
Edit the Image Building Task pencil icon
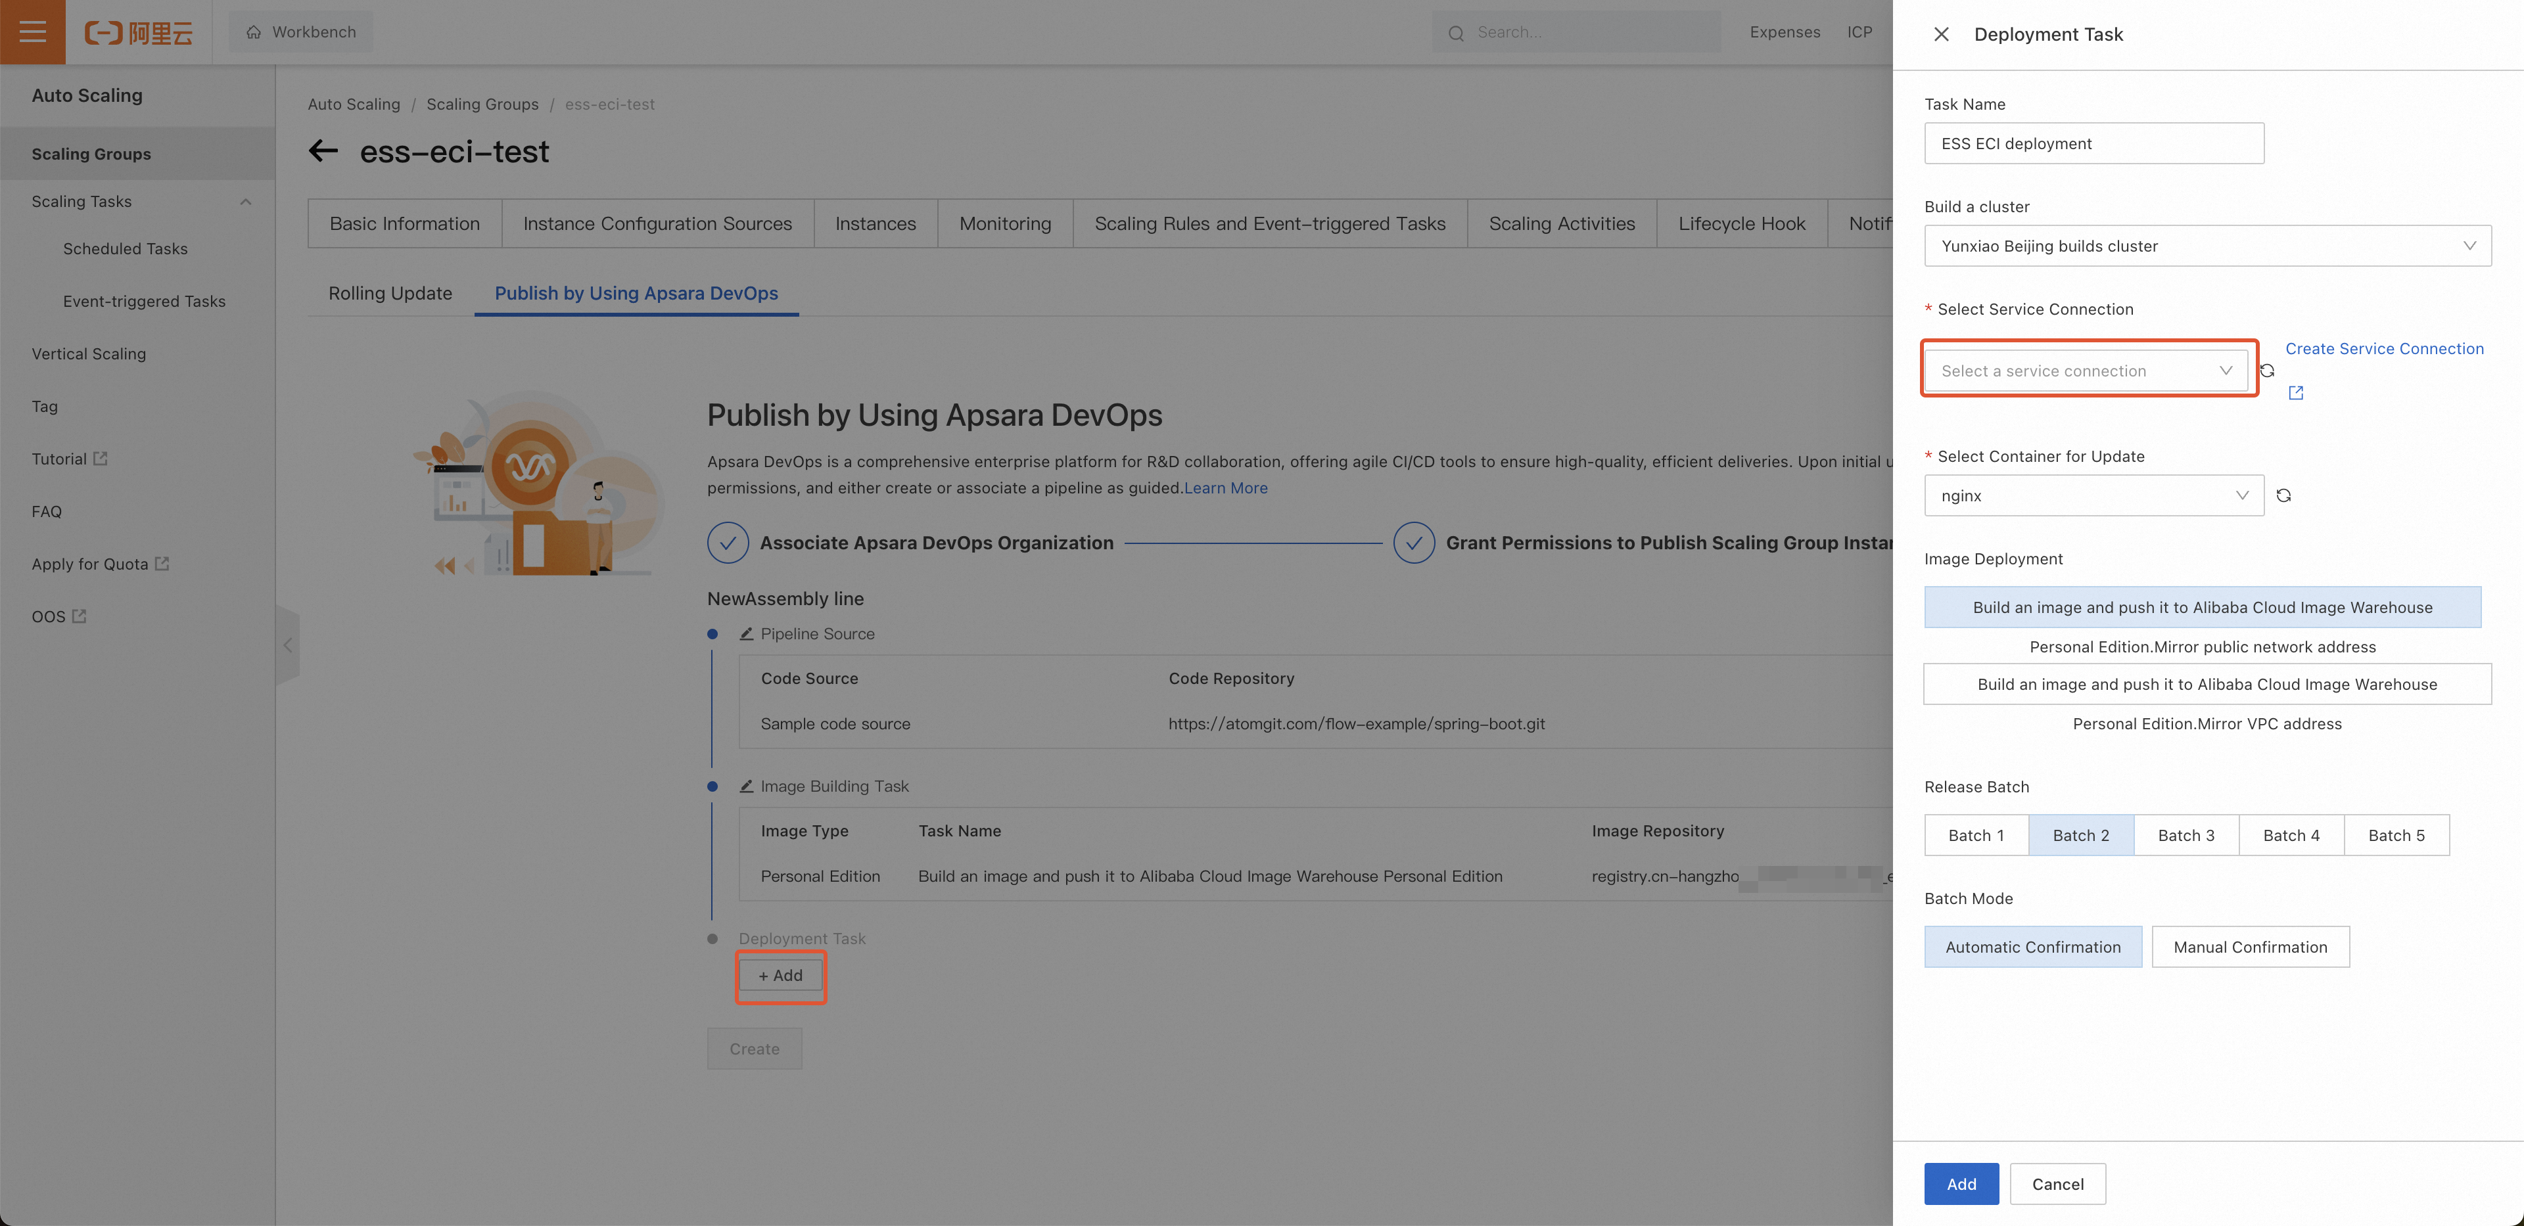pyautogui.click(x=747, y=786)
